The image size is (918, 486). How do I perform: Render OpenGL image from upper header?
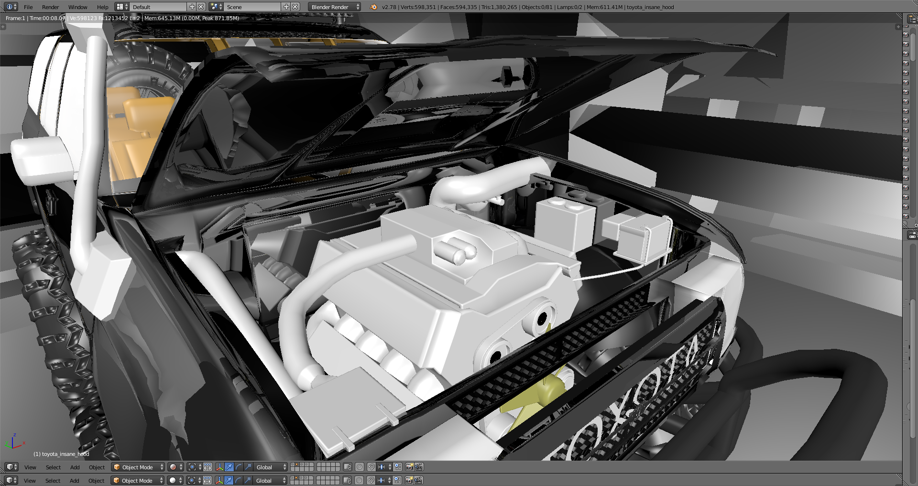[x=409, y=467]
